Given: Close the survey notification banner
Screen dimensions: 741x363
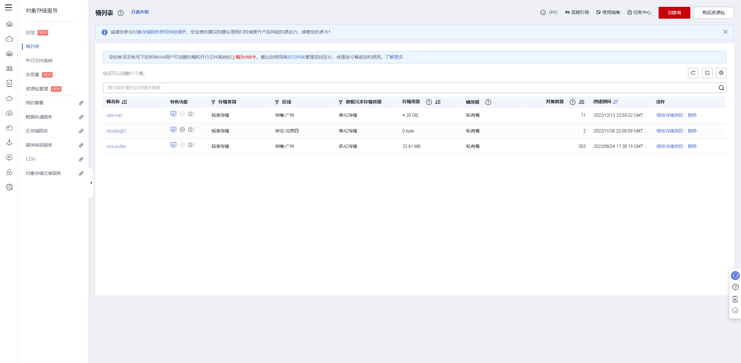Looking at the screenshot, I should pos(725,32).
